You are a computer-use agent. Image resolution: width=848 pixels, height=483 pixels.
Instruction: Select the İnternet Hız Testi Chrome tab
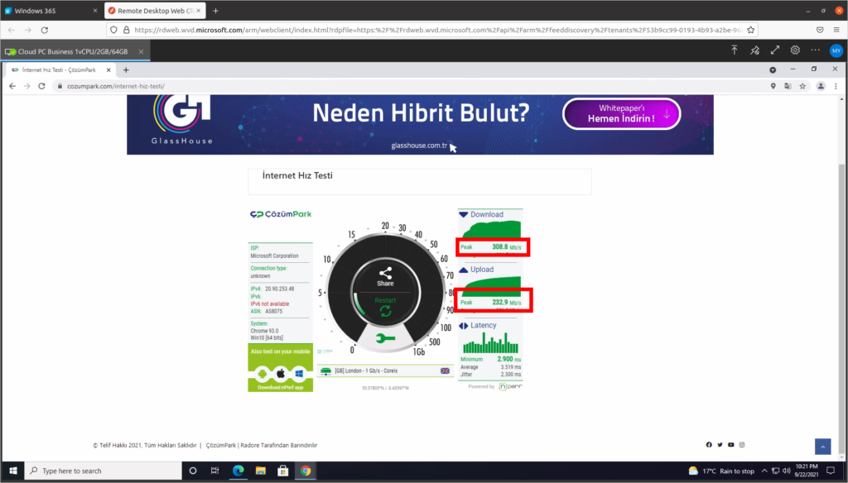tap(60, 69)
